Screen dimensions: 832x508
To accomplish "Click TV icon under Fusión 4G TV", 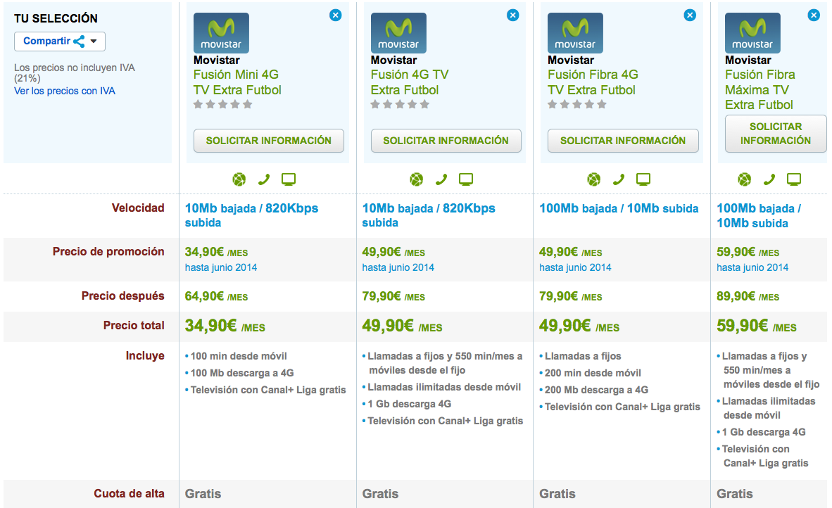I will (x=466, y=179).
